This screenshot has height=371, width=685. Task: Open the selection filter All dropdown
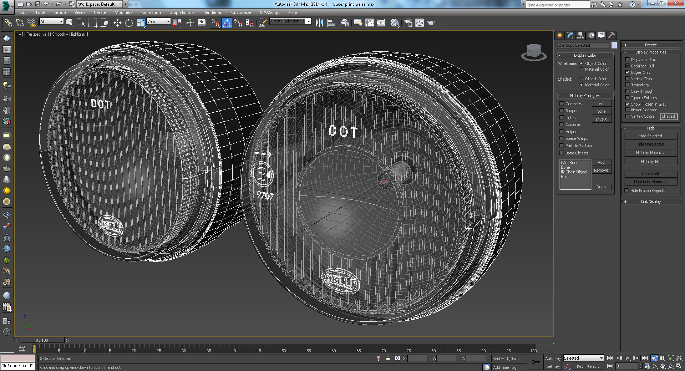click(51, 21)
